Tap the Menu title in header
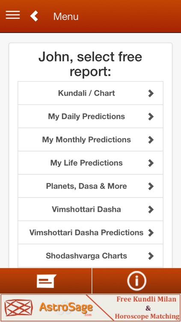 (x=66, y=16)
